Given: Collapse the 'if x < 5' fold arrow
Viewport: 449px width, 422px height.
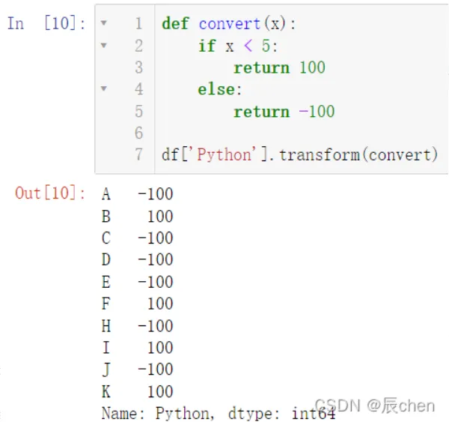Looking at the screenshot, I should point(104,45).
